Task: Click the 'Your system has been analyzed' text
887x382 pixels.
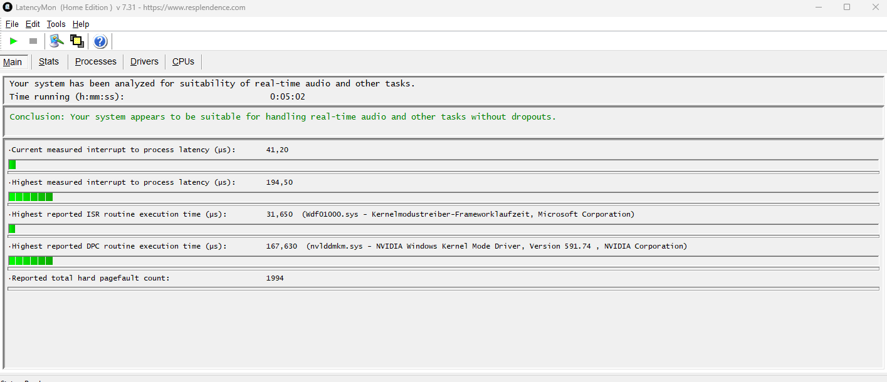Action: 212,83
